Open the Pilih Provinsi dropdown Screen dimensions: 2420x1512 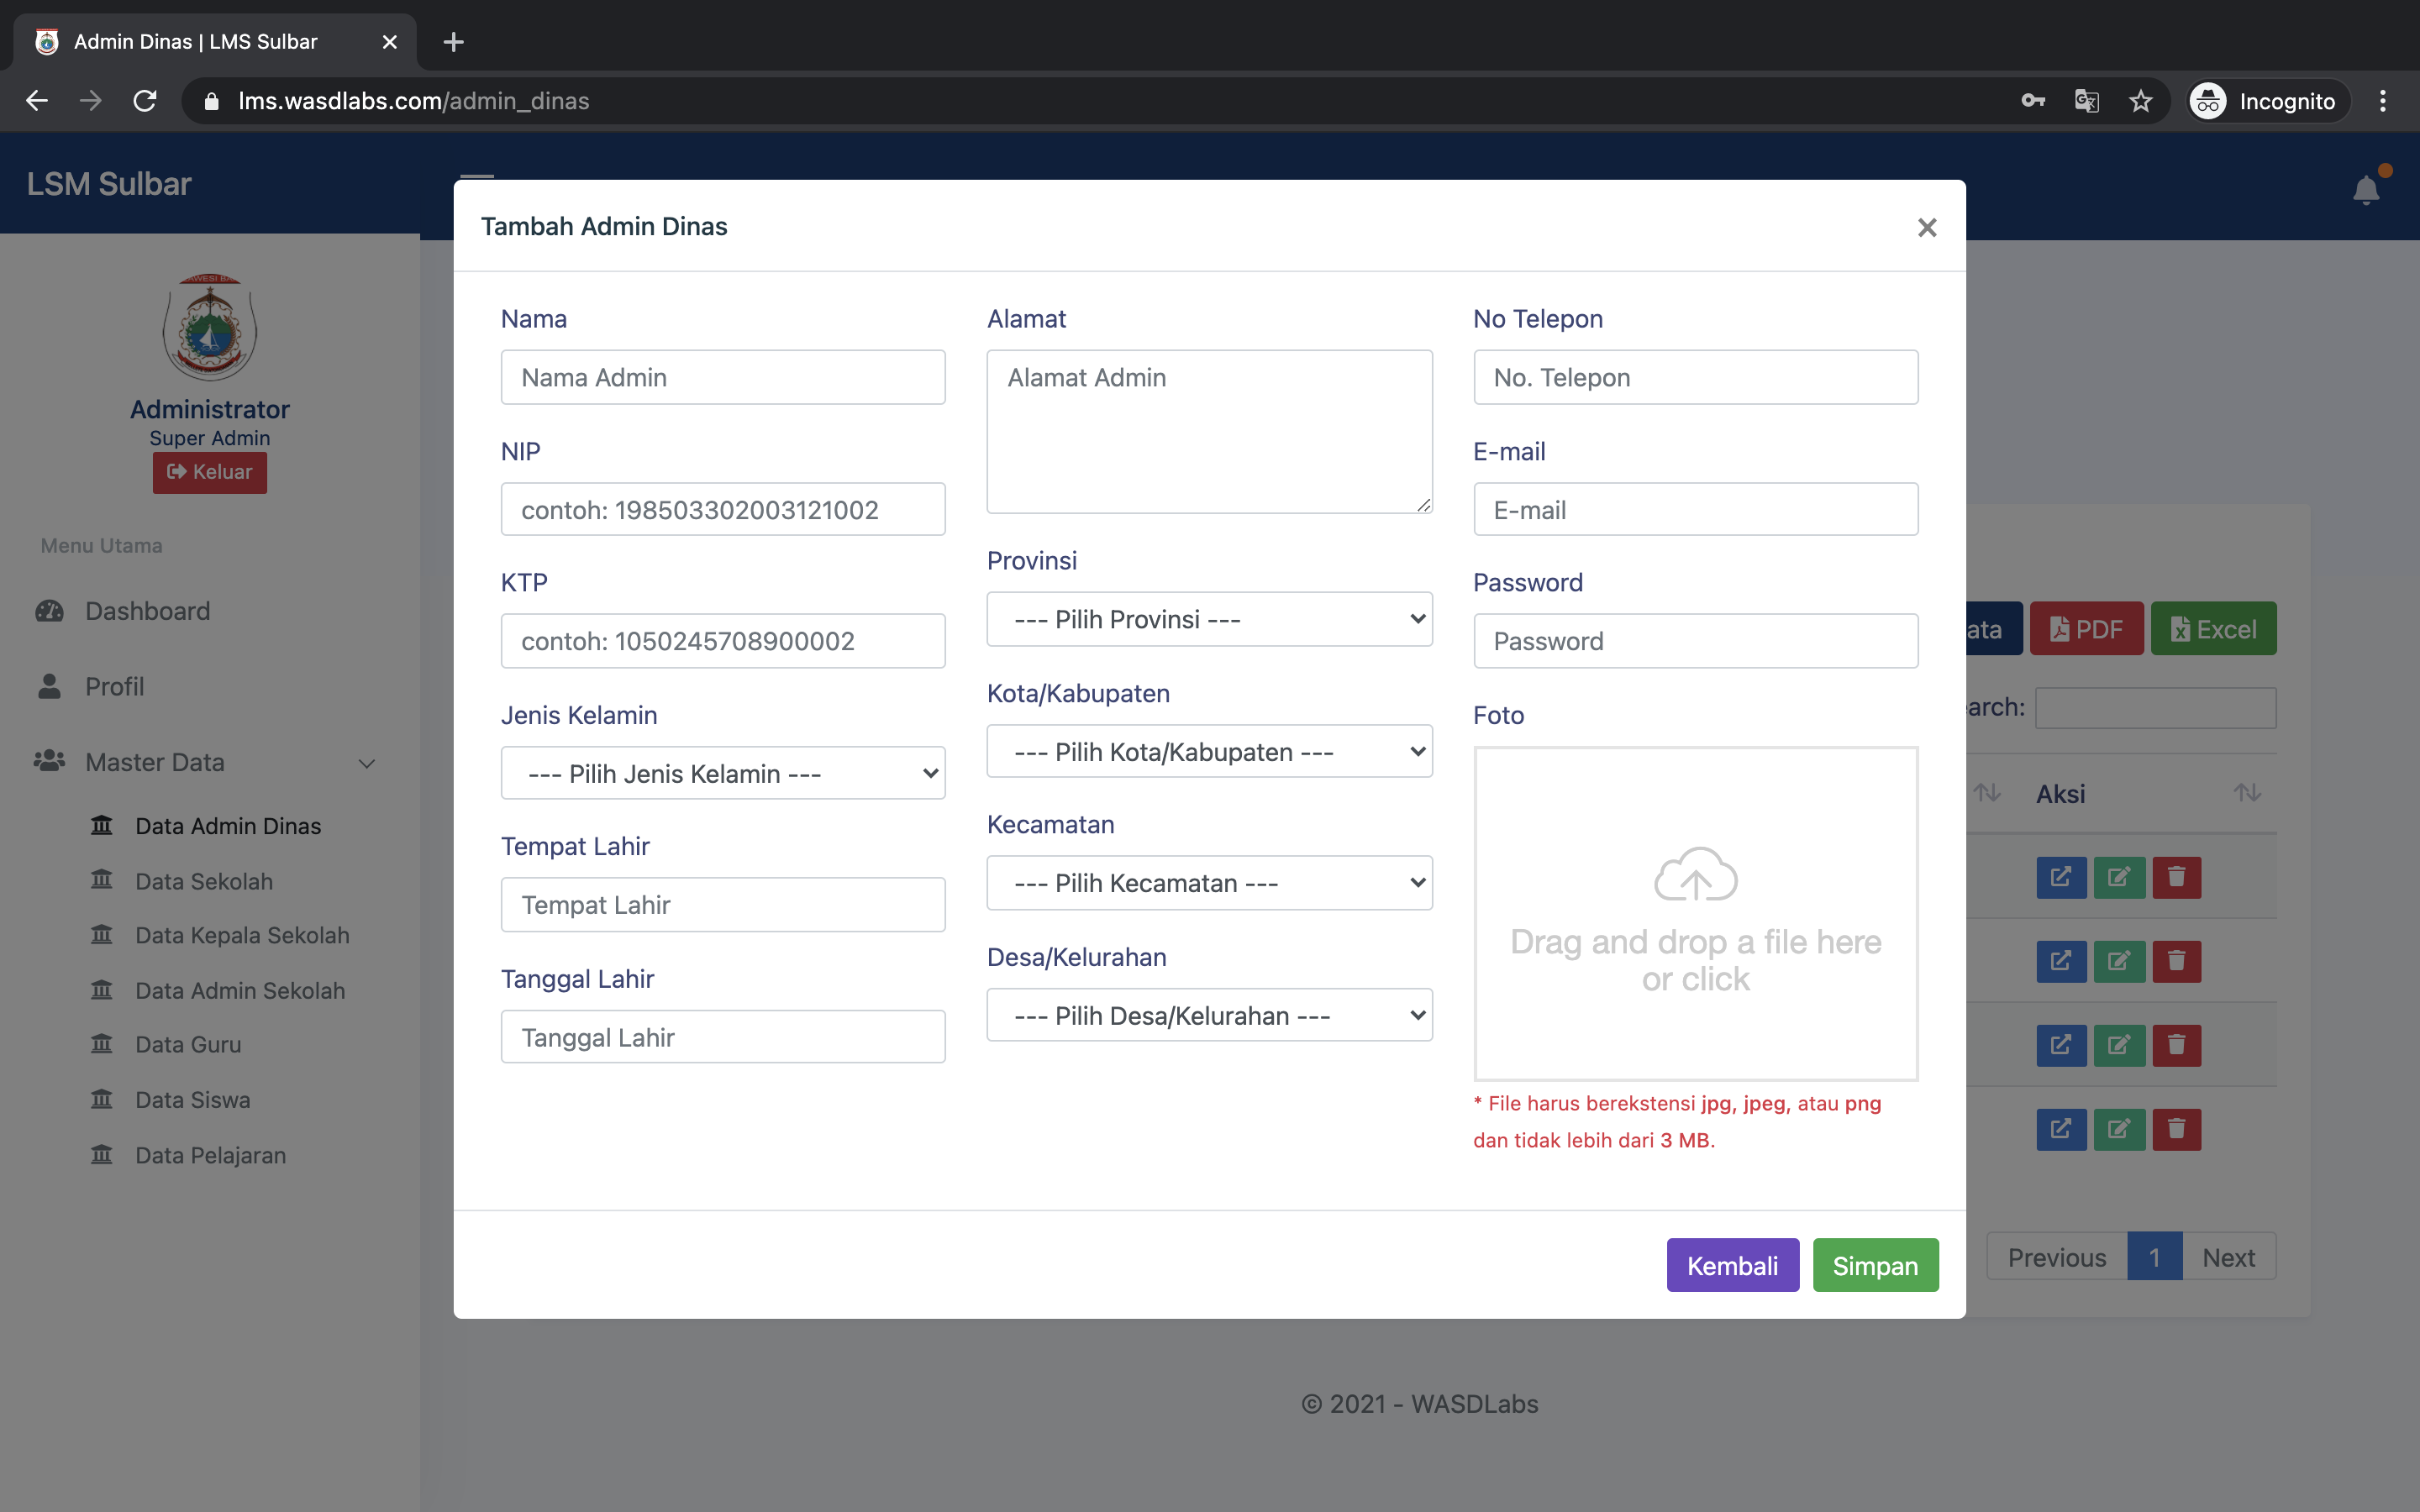1209,619
